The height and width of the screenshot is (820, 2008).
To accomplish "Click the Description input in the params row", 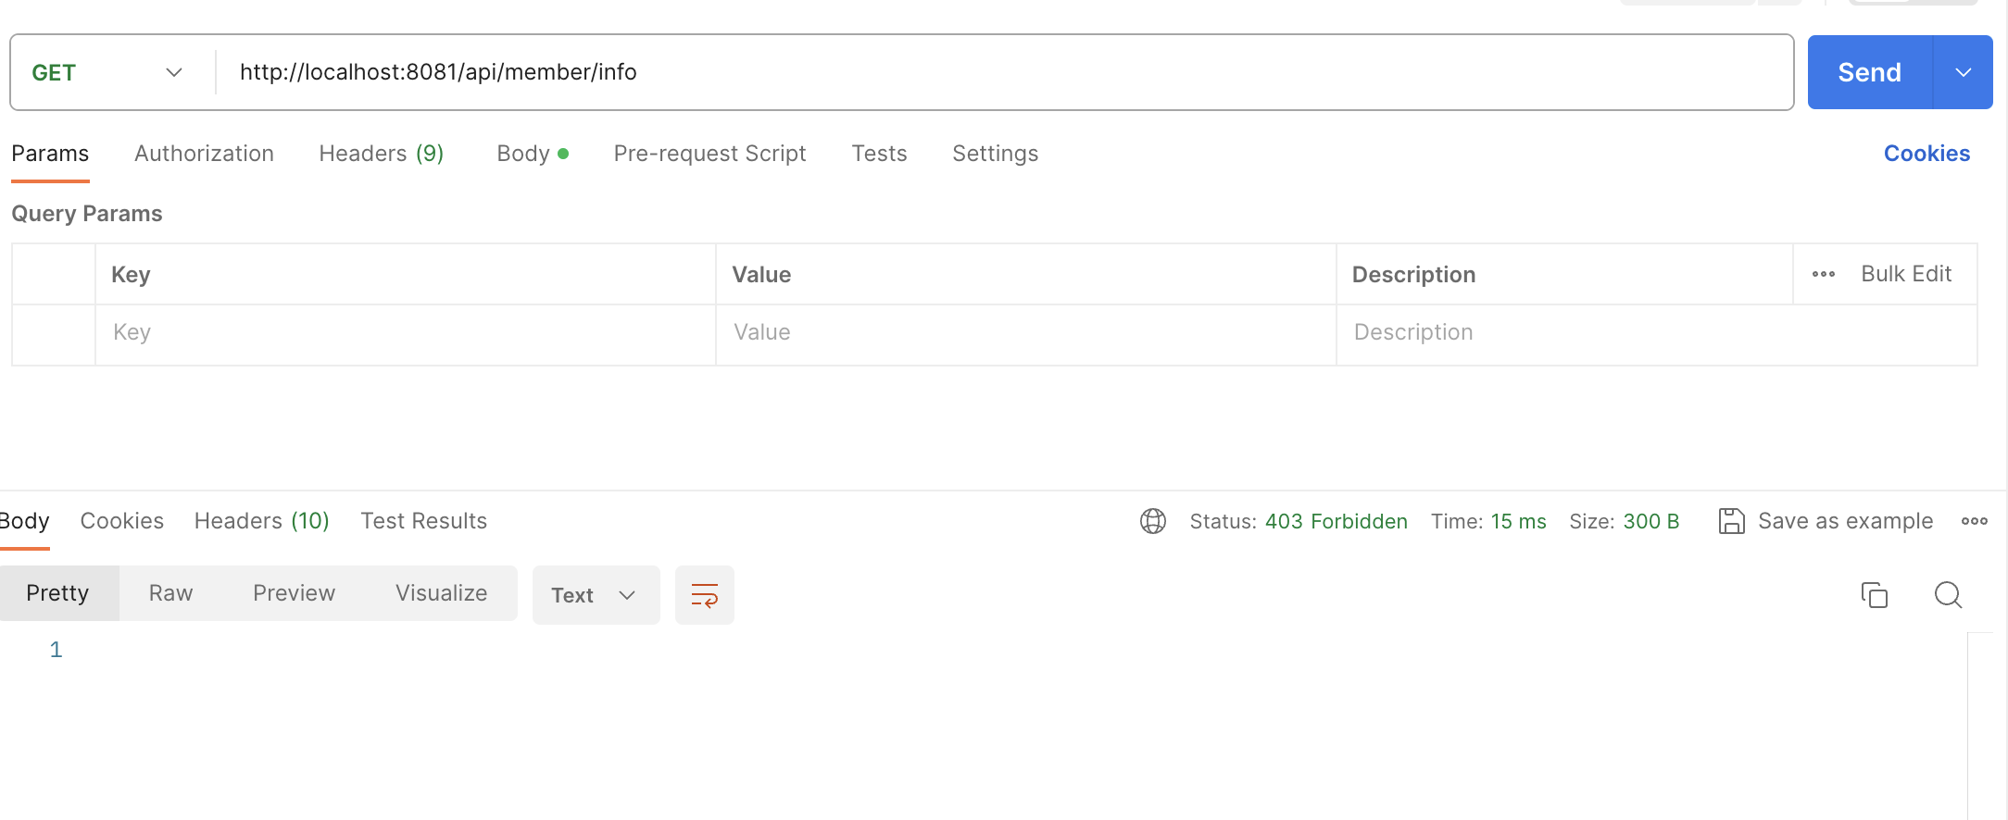I will coord(1656,333).
